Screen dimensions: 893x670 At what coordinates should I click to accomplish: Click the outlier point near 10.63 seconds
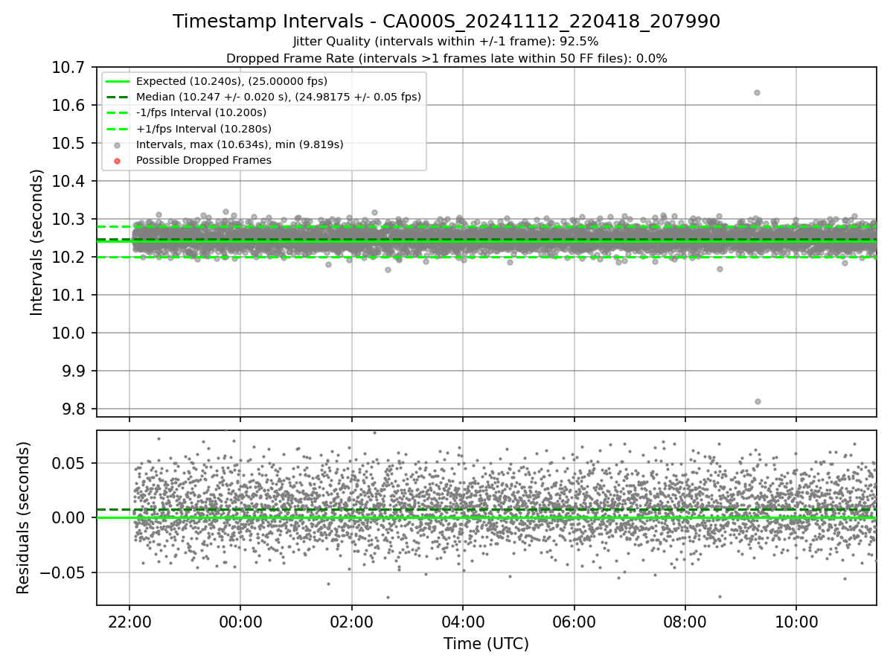pyautogui.click(x=757, y=92)
